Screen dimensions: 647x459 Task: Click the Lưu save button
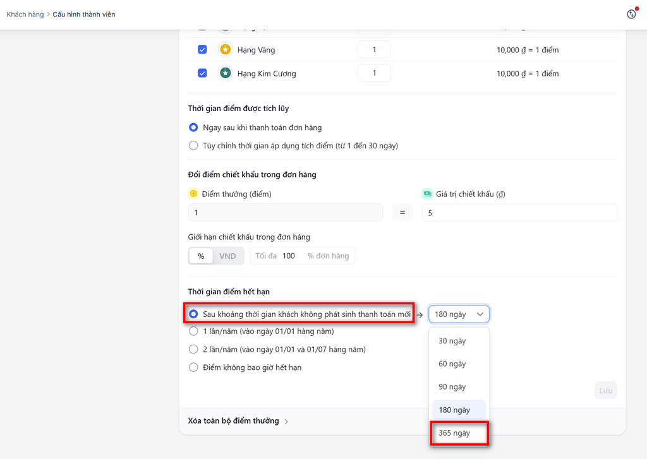tap(605, 391)
